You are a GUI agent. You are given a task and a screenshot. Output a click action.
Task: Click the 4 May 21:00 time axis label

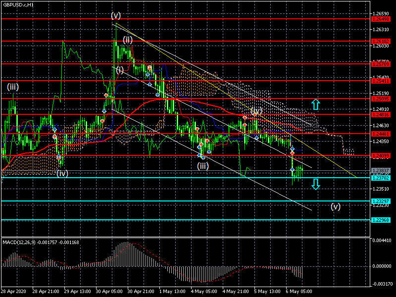(236, 291)
